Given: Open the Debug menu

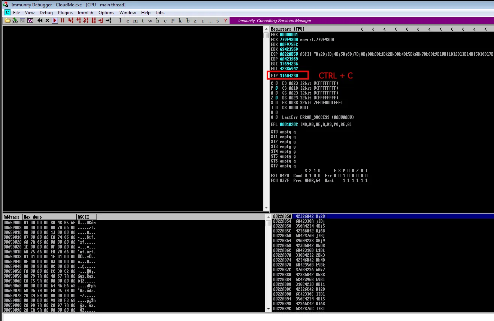Looking at the screenshot, I should tap(46, 13).
